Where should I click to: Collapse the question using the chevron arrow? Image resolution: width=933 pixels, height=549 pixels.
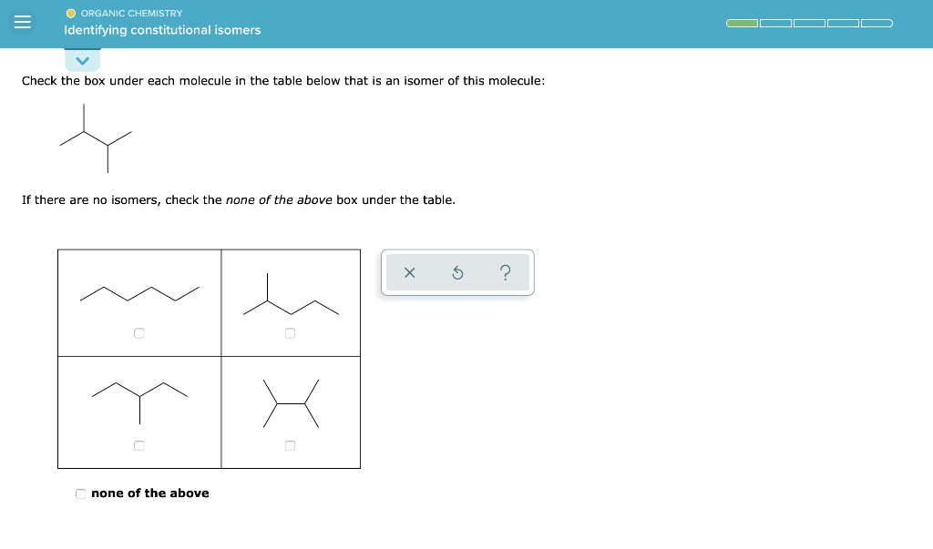coord(82,60)
